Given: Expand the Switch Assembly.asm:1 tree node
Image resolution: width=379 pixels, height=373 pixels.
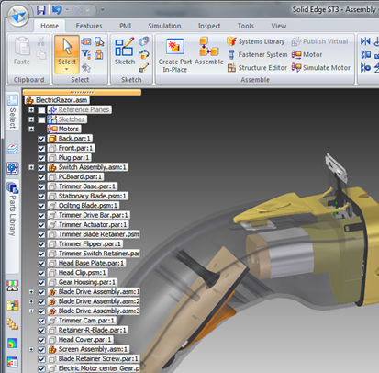Looking at the screenshot, I should pos(31,167).
